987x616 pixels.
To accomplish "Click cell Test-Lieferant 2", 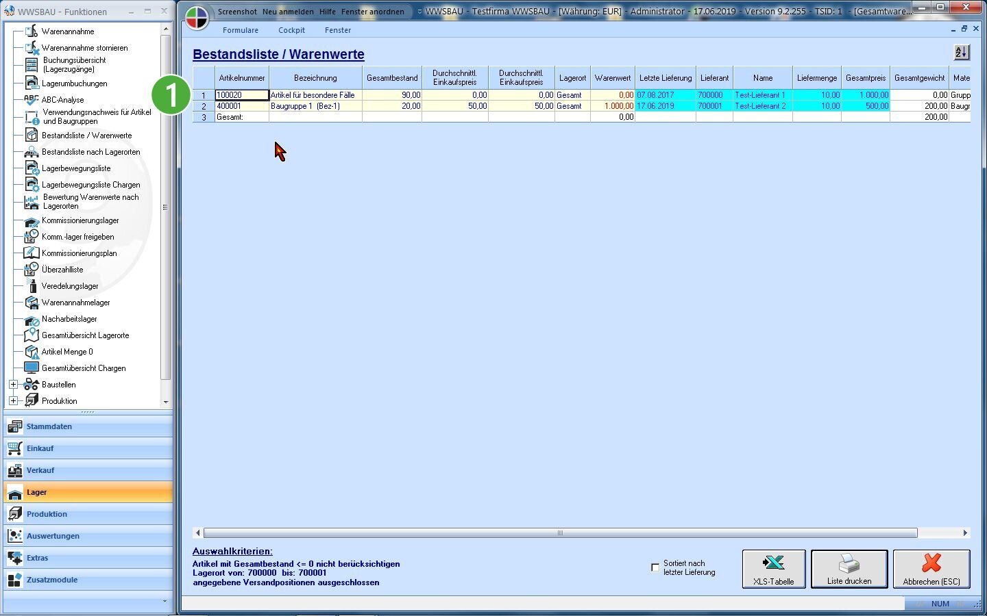I will tap(762, 106).
